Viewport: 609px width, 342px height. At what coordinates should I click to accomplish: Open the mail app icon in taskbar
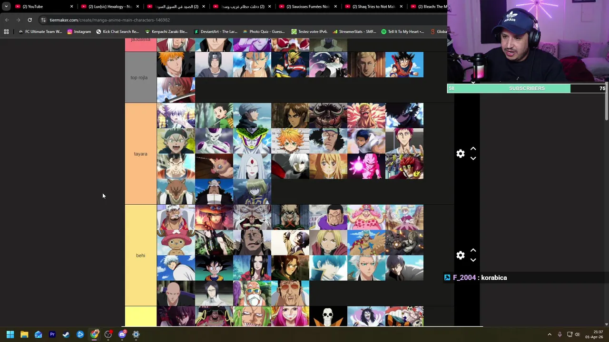pyautogui.click(x=38, y=334)
